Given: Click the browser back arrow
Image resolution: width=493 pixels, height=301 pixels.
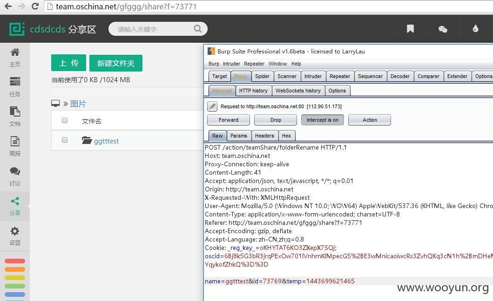Looking at the screenshot, I should (8, 7).
